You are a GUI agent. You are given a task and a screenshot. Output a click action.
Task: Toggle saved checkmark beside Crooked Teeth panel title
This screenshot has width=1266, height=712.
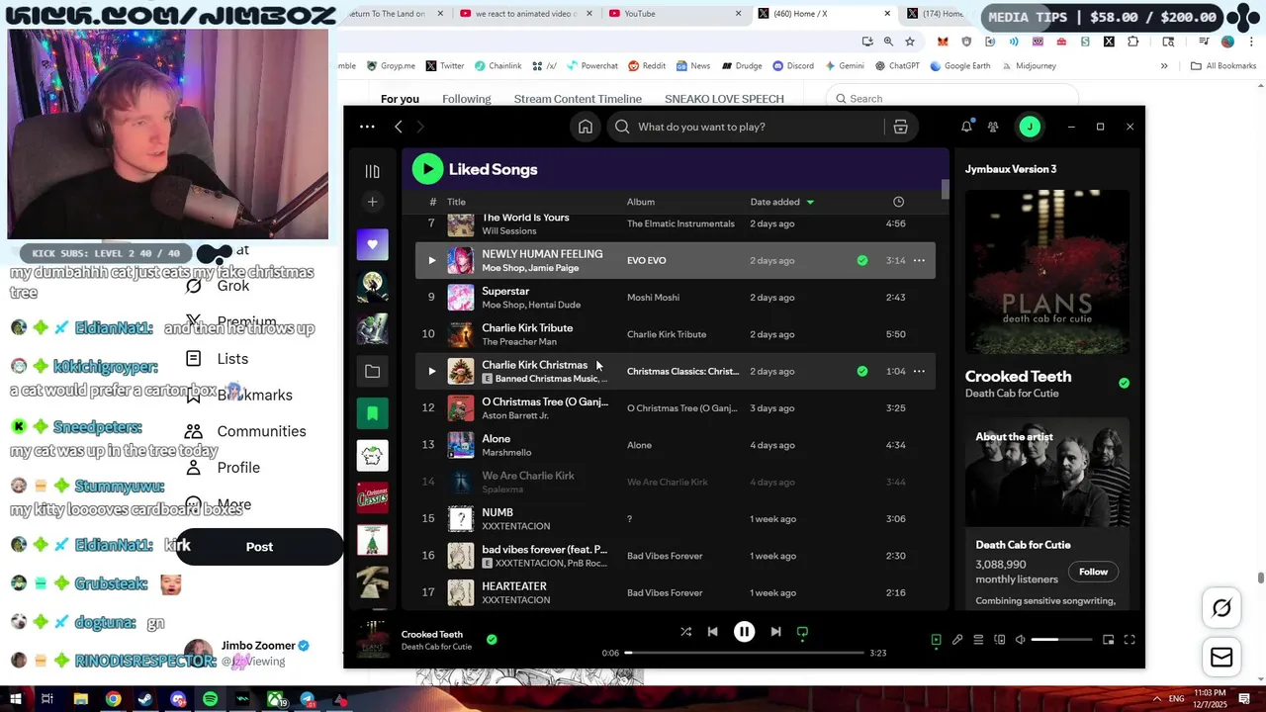[x=1124, y=383]
